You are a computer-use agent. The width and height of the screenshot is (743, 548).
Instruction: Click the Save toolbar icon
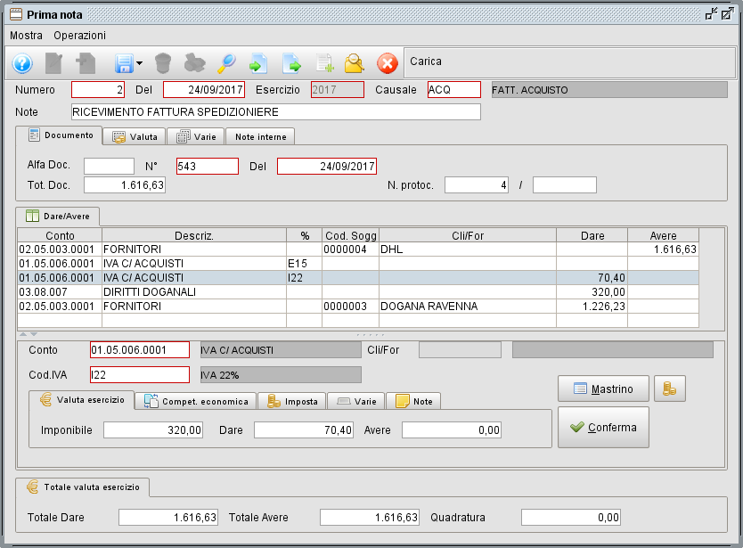coord(125,63)
